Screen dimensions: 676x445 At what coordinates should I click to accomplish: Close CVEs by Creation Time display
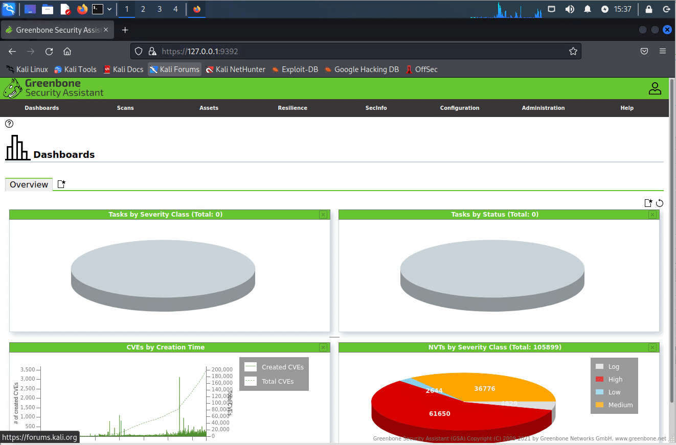point(323,347)
